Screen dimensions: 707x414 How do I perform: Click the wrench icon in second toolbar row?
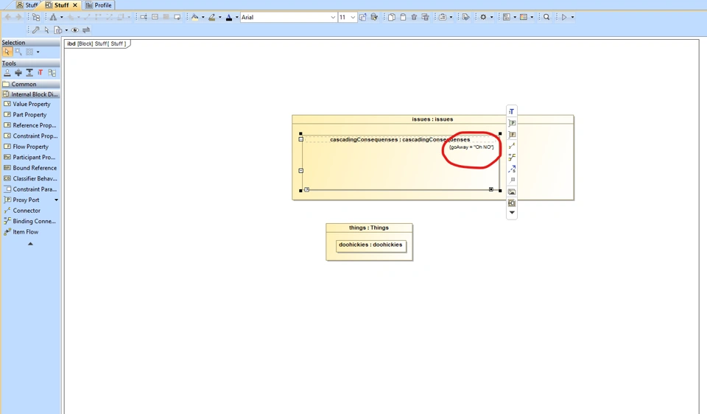tap(35, 29)
